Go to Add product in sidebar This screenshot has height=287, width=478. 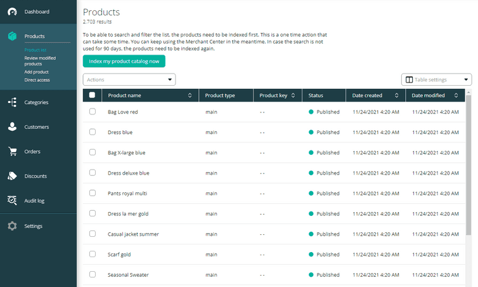(37, 72)
